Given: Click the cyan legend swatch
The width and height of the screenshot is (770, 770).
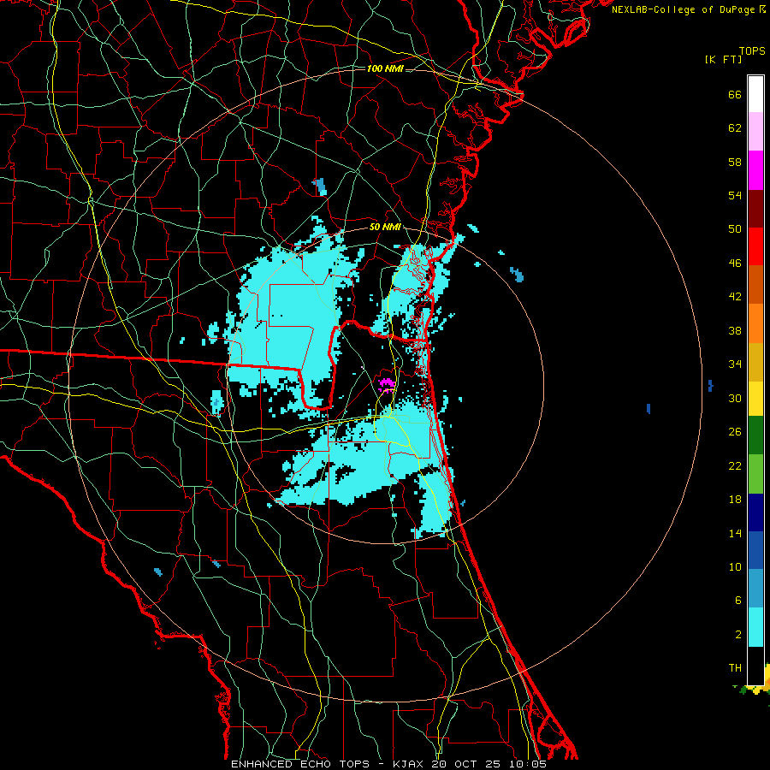Looking at the screenshot, I should [x=755, y=627].
